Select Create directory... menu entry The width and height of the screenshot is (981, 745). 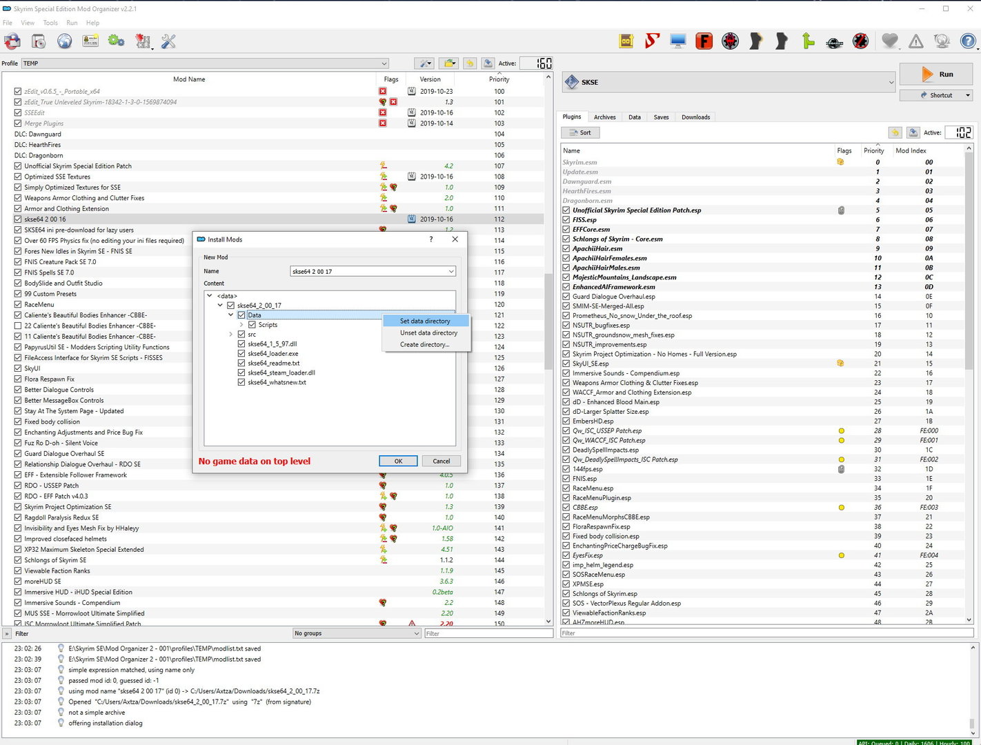[x=426, y=344]
